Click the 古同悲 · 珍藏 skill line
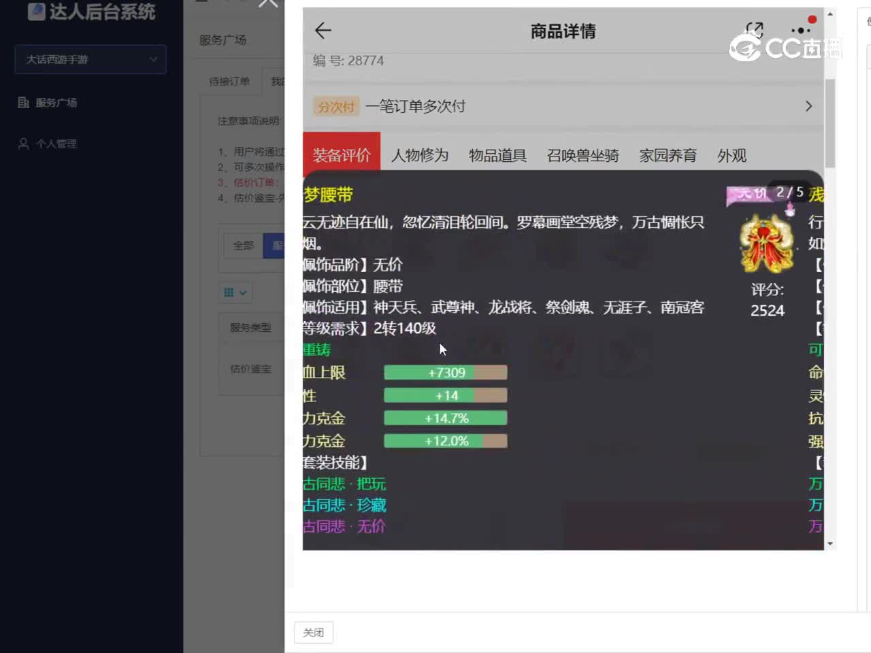871x653 pixels. 344,505
